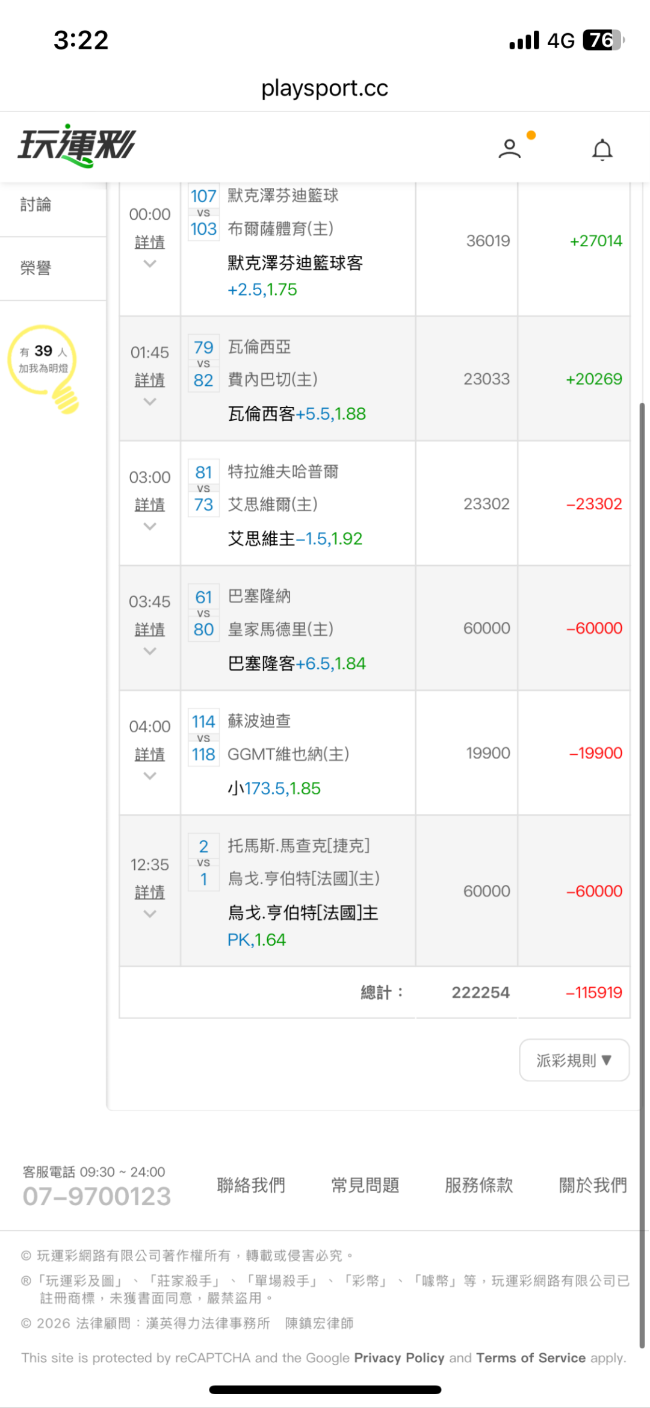Switch to the 討論 tab

[36, 205]
